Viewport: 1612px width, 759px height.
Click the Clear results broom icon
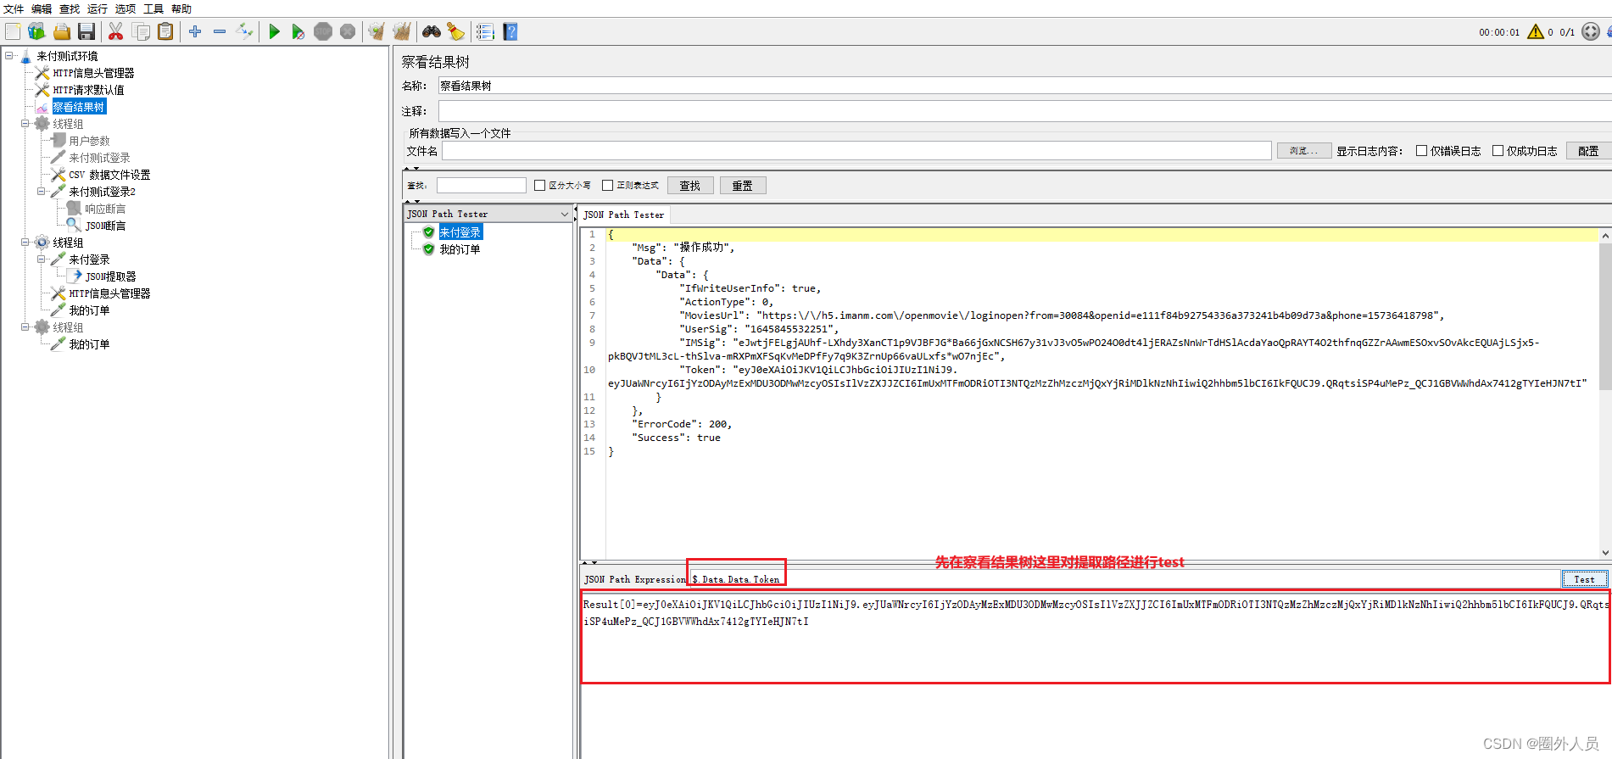coord(377,31)
